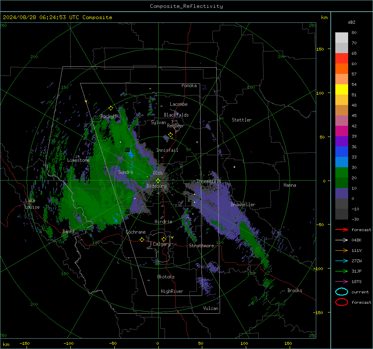Click the dBZ legend heading
The width and height of the screenshot is (373, 349).
click(x=351, y=22)
